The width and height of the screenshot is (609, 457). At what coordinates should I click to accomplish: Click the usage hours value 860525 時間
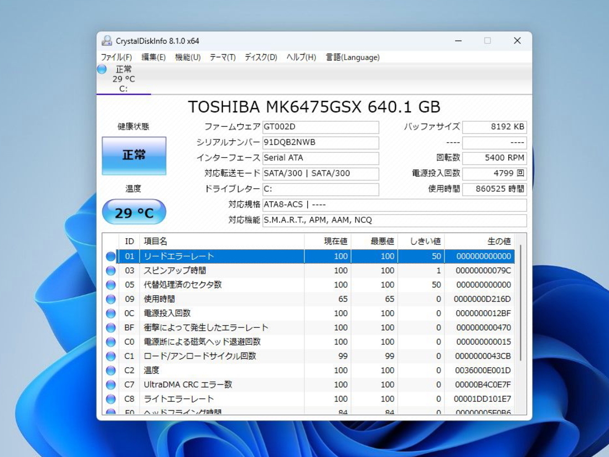click(x=494, y=189)
